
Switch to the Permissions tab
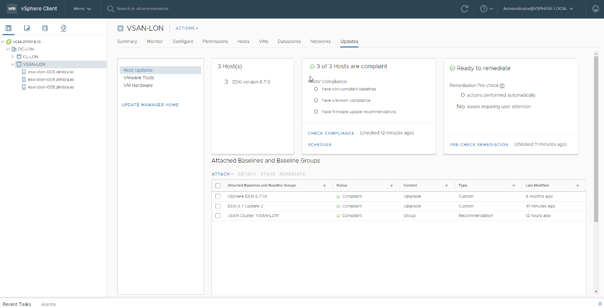click(215, 42)
